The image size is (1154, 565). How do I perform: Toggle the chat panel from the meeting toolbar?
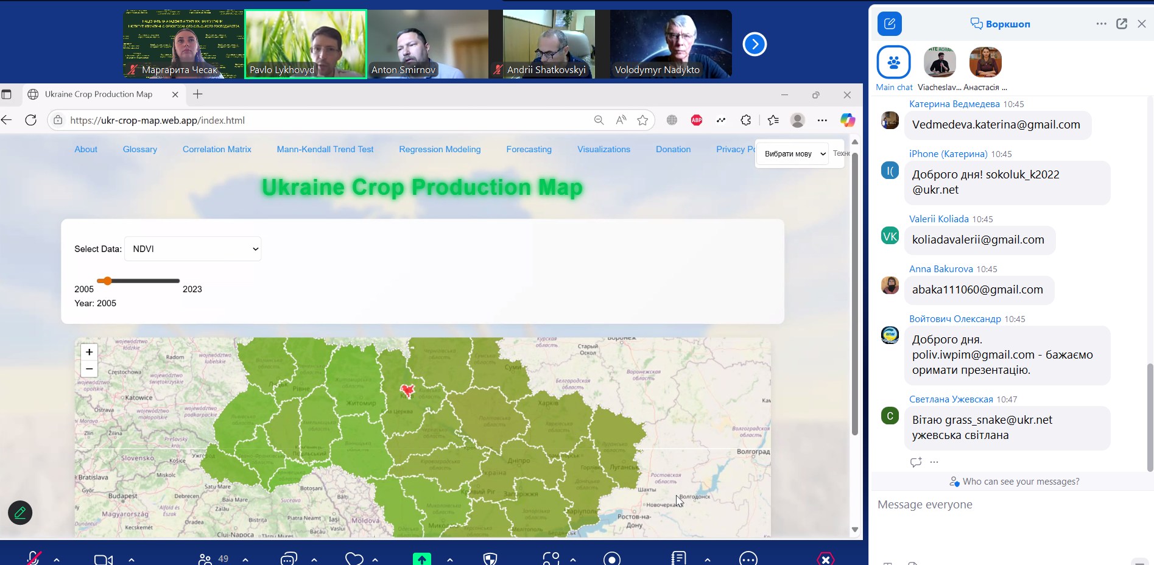[x=289, y=559]
